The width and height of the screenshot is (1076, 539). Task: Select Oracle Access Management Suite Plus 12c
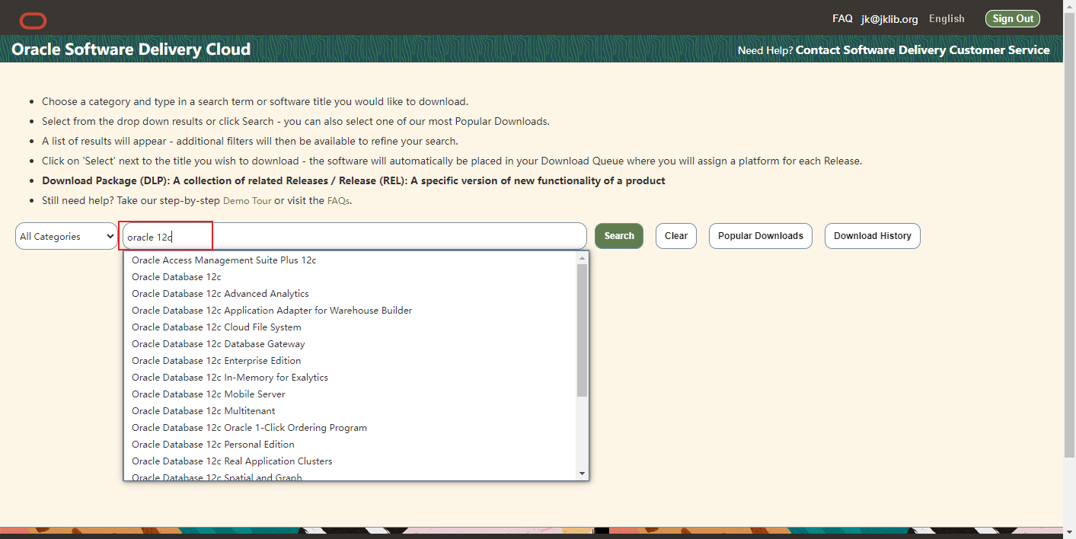tap(224, 260)
